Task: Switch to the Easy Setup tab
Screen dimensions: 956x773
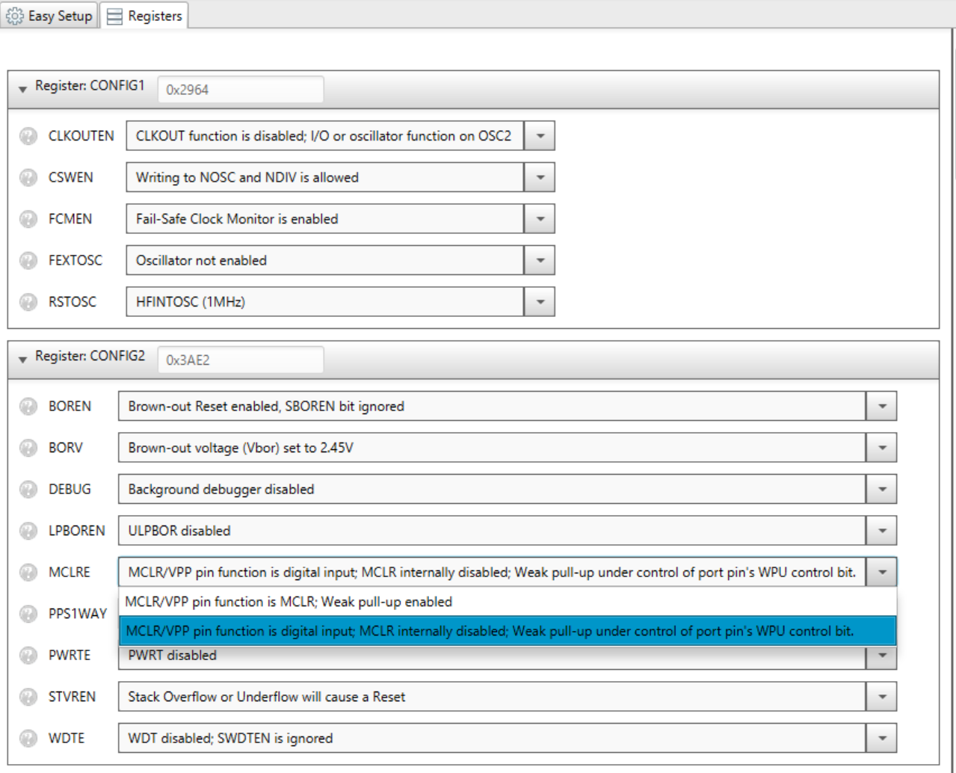Action: 50,16
